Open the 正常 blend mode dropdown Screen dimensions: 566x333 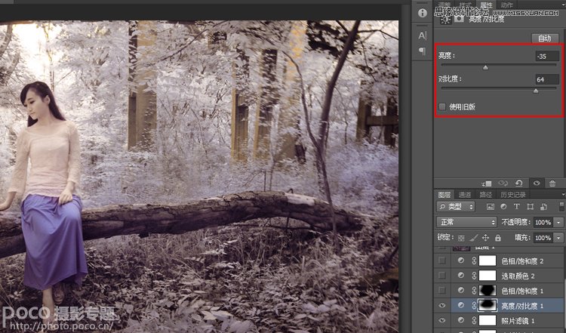[466, 223]
